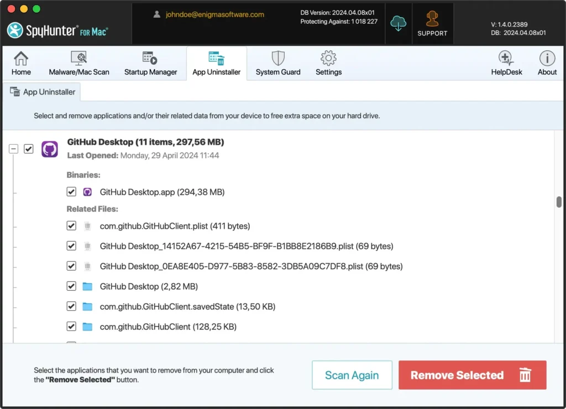Image resolution: width=566 pixels, height=409 pixels.
Task: Uncheck GitHub Desktop (2,82 MB) folder checkbox
Action: click(x=71, y=286)
